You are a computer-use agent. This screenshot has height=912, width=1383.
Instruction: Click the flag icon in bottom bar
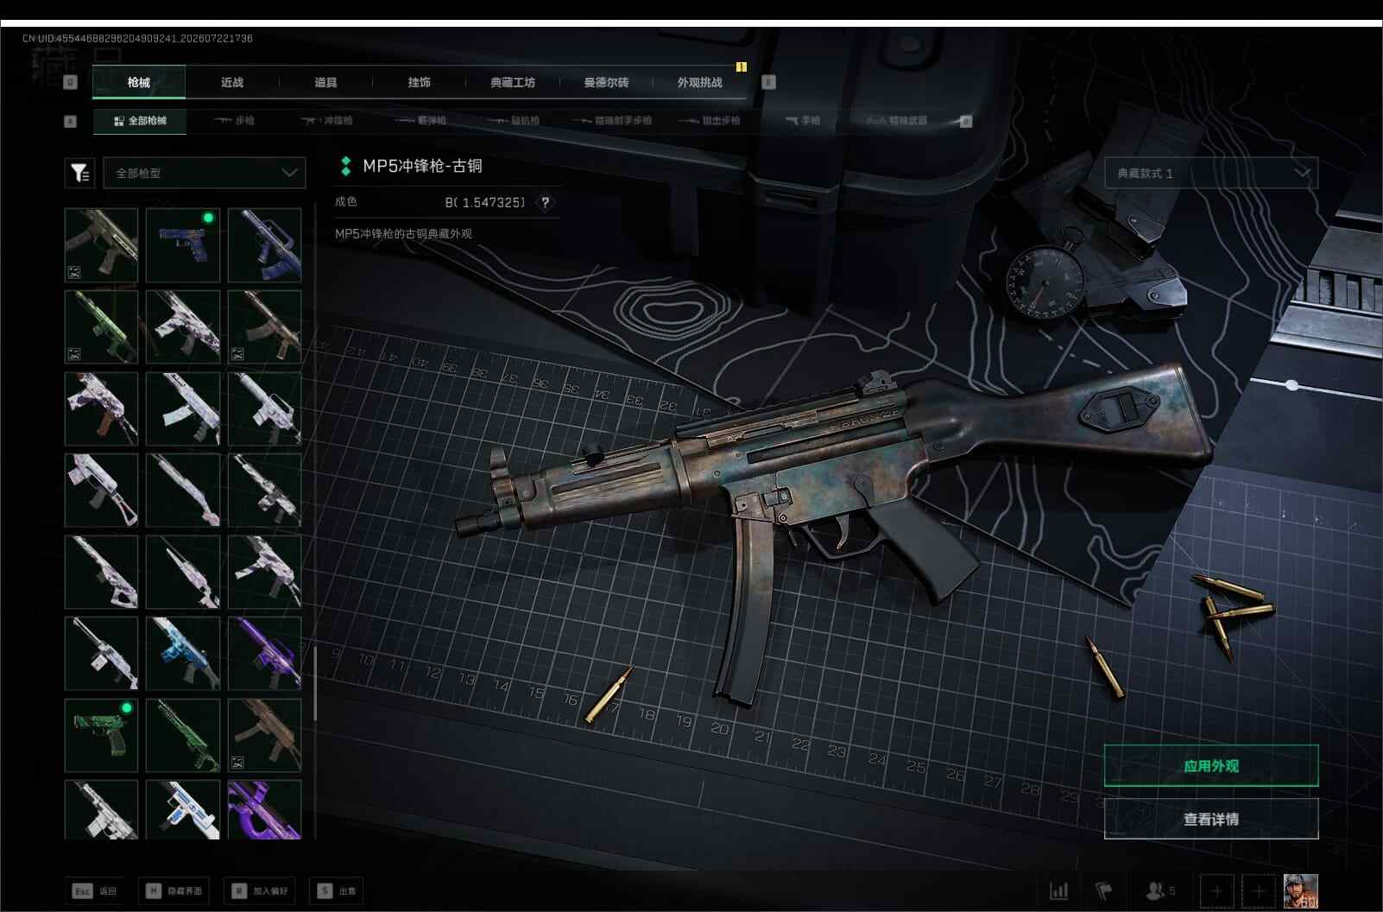click(x=1104, y=890)
